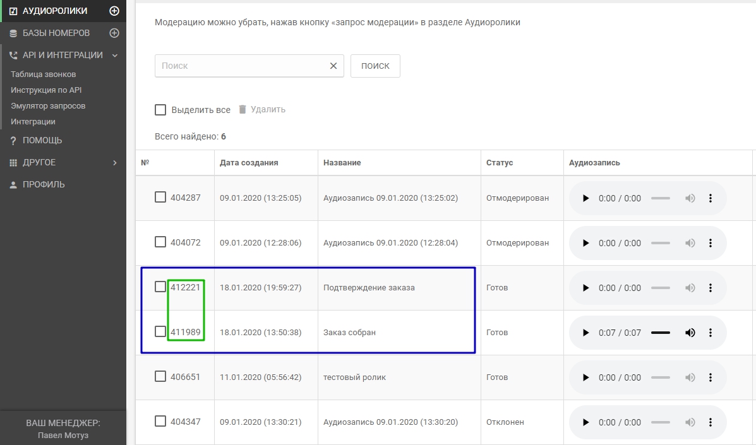Open more options for record 412221 audio
This screenshot has height=445, width=756.
[711, 288]
